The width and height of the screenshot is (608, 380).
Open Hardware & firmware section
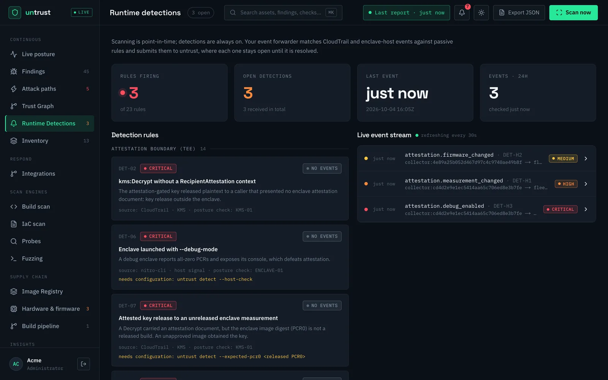click(x=50, y=309)
